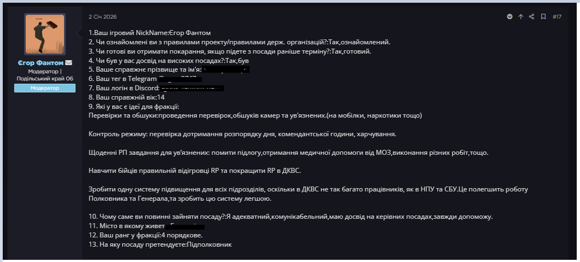Jump to top with up arrow icon
580x262 pixels.
tap(520, 16)
